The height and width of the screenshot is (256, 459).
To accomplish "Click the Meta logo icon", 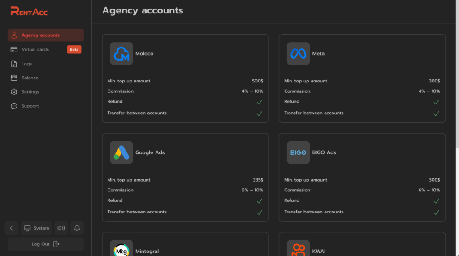I will click(298, 54).
